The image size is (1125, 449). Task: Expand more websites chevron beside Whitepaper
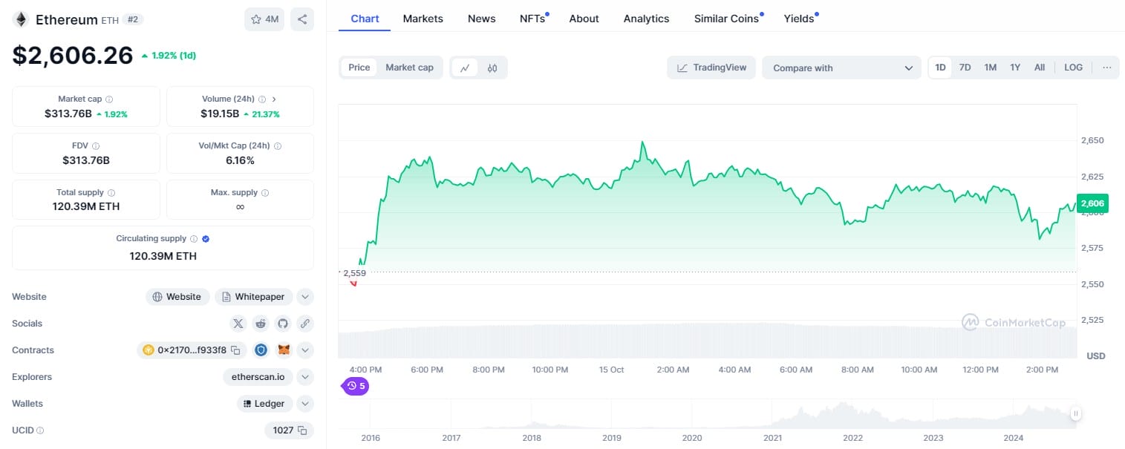(x=305, y=297)
